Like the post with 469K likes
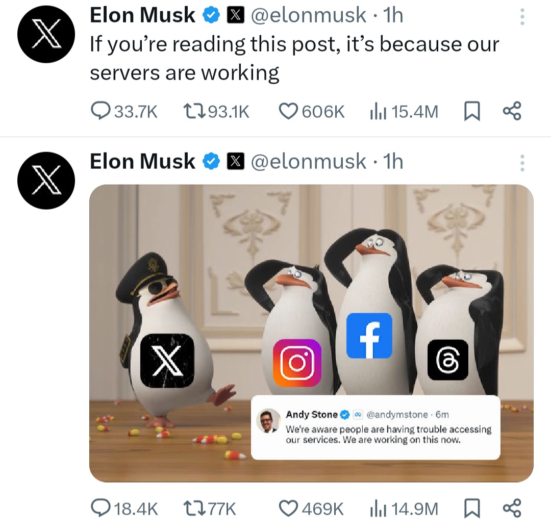Viewport: 551px width, 532px height. [x=289, y=508]
